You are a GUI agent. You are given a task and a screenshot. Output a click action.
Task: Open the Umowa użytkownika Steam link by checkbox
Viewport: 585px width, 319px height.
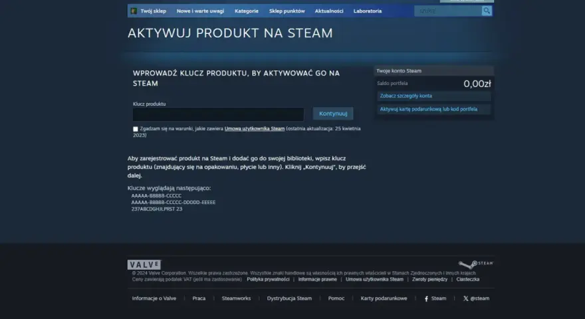pyautogui.click(x=255, y=129)
